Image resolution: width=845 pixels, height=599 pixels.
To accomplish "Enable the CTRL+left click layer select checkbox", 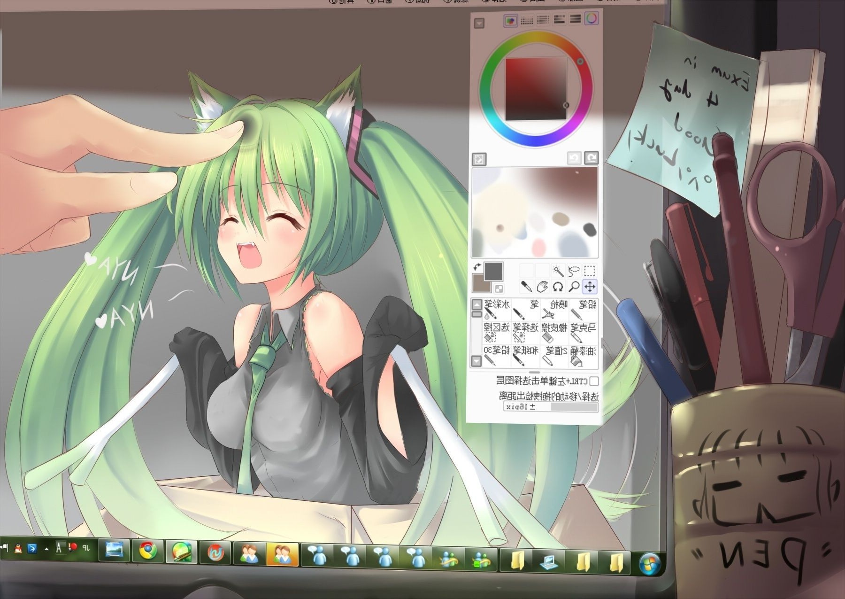I will [593, 381].
